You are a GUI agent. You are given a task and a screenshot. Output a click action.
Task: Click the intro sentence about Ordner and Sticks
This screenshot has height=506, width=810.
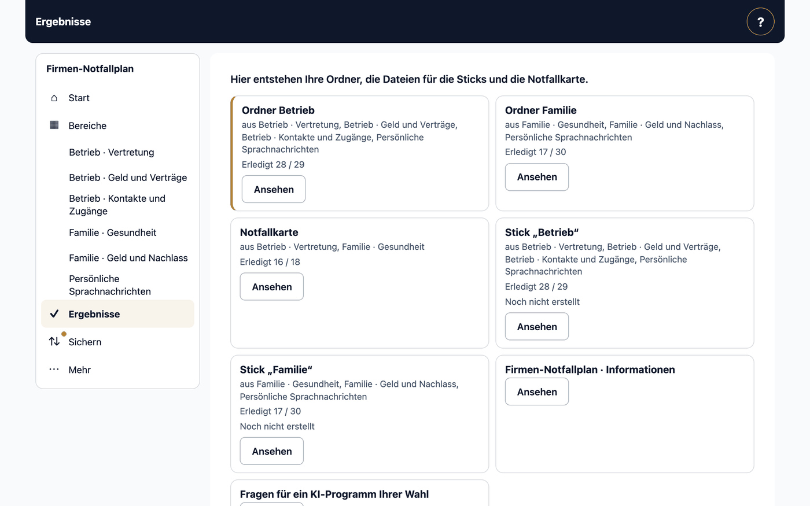tap(409, 79)
